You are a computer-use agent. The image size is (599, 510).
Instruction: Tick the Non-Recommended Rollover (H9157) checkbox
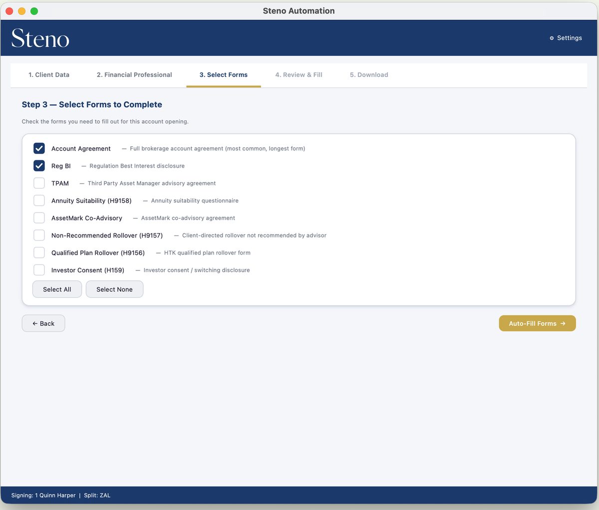tap(39, 235)
